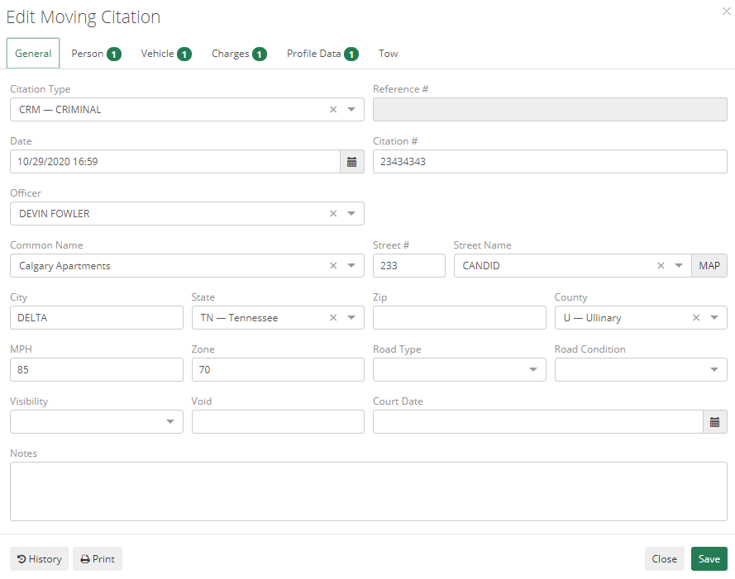
Task: Click the MPH field showing 85
Action: click(x=97, y=369)
